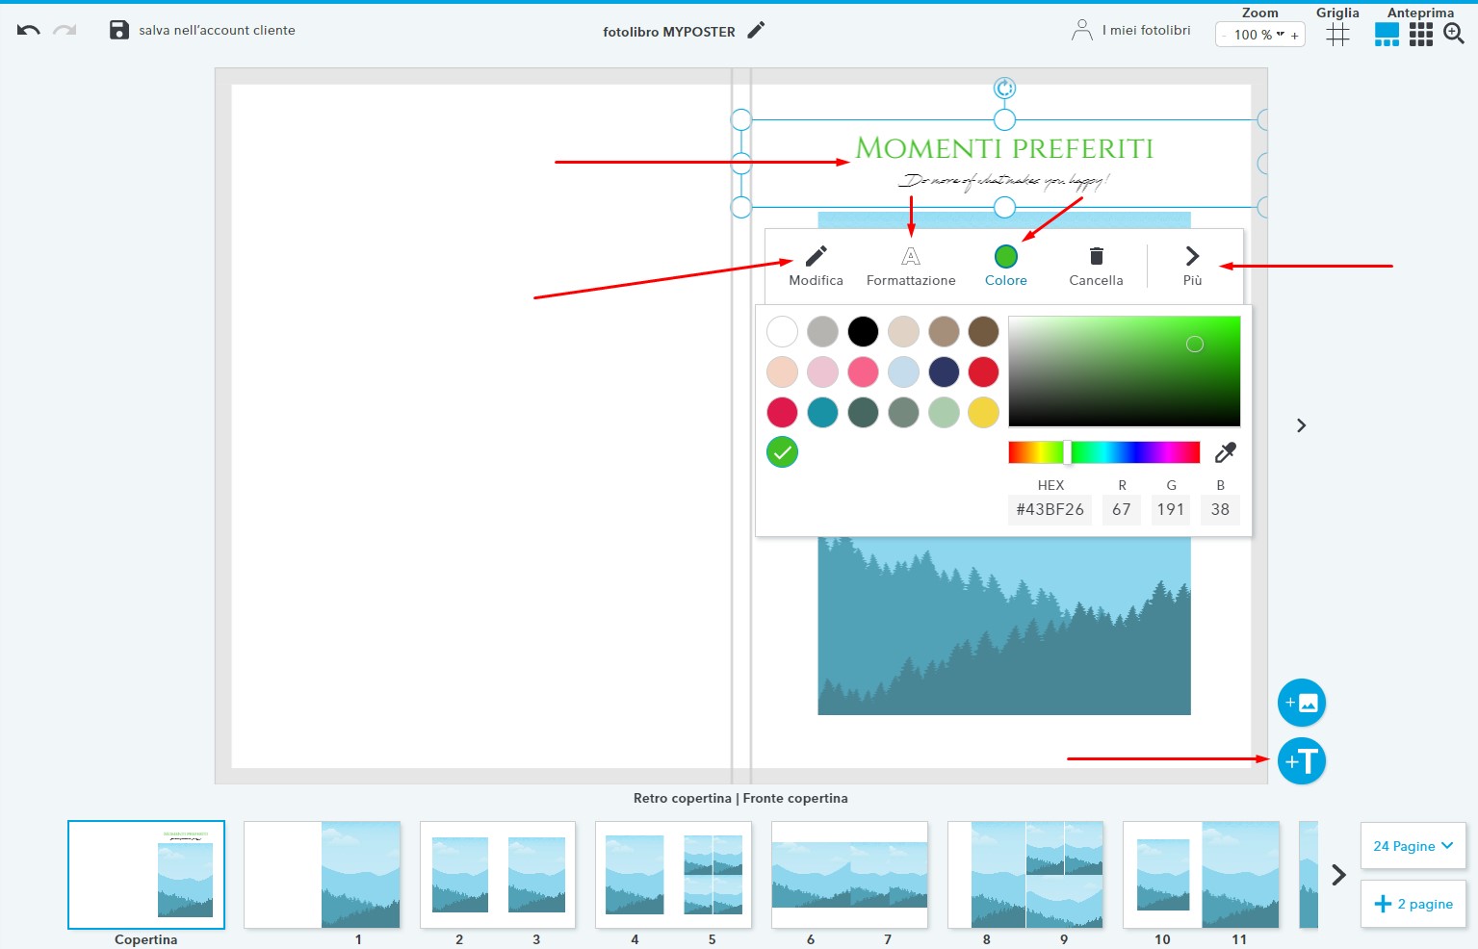The height and width of the screenshot is (949, 1478).
Task: Click the rotate handle above the text box
Action: click(x=1004, y=89)
